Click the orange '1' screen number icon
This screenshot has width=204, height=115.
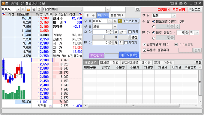(3, 3)
